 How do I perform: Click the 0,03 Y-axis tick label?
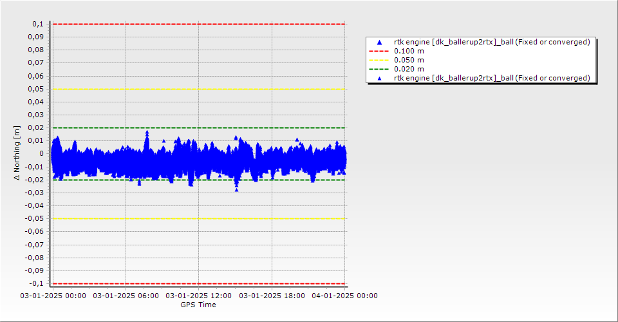(x=36, y=115)
